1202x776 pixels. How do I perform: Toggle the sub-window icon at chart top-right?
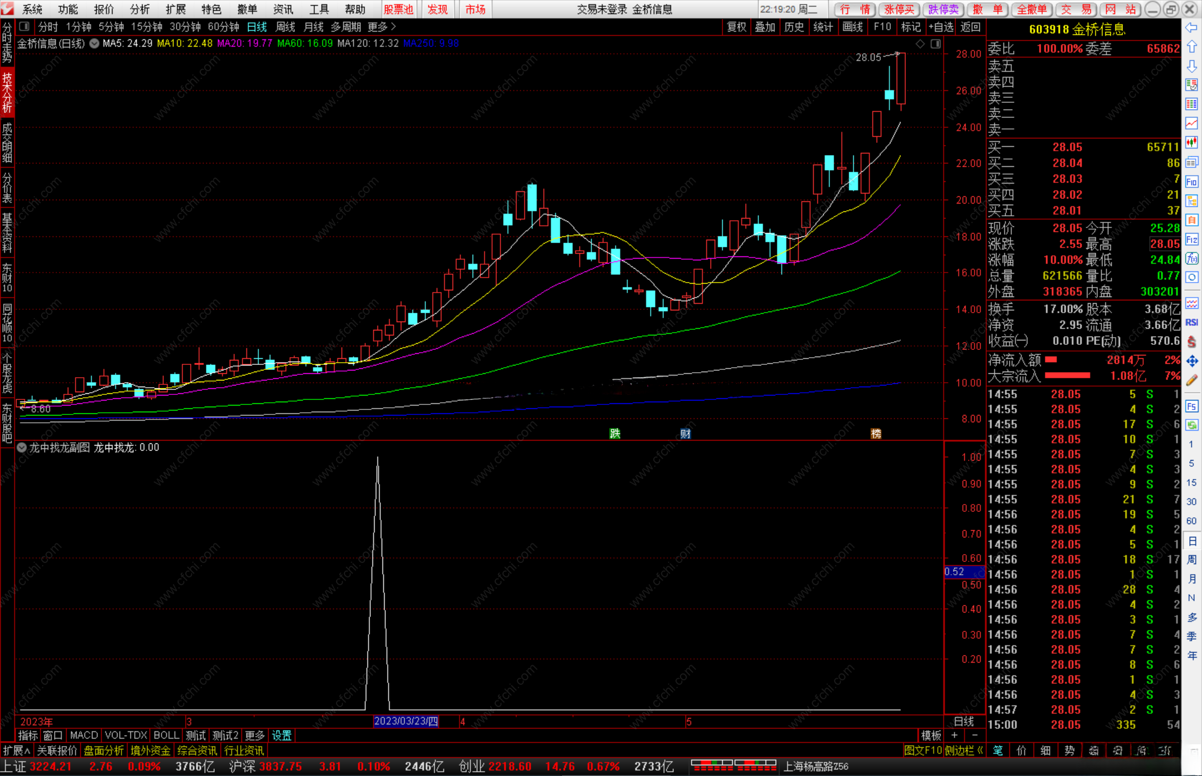coord(935,43)
